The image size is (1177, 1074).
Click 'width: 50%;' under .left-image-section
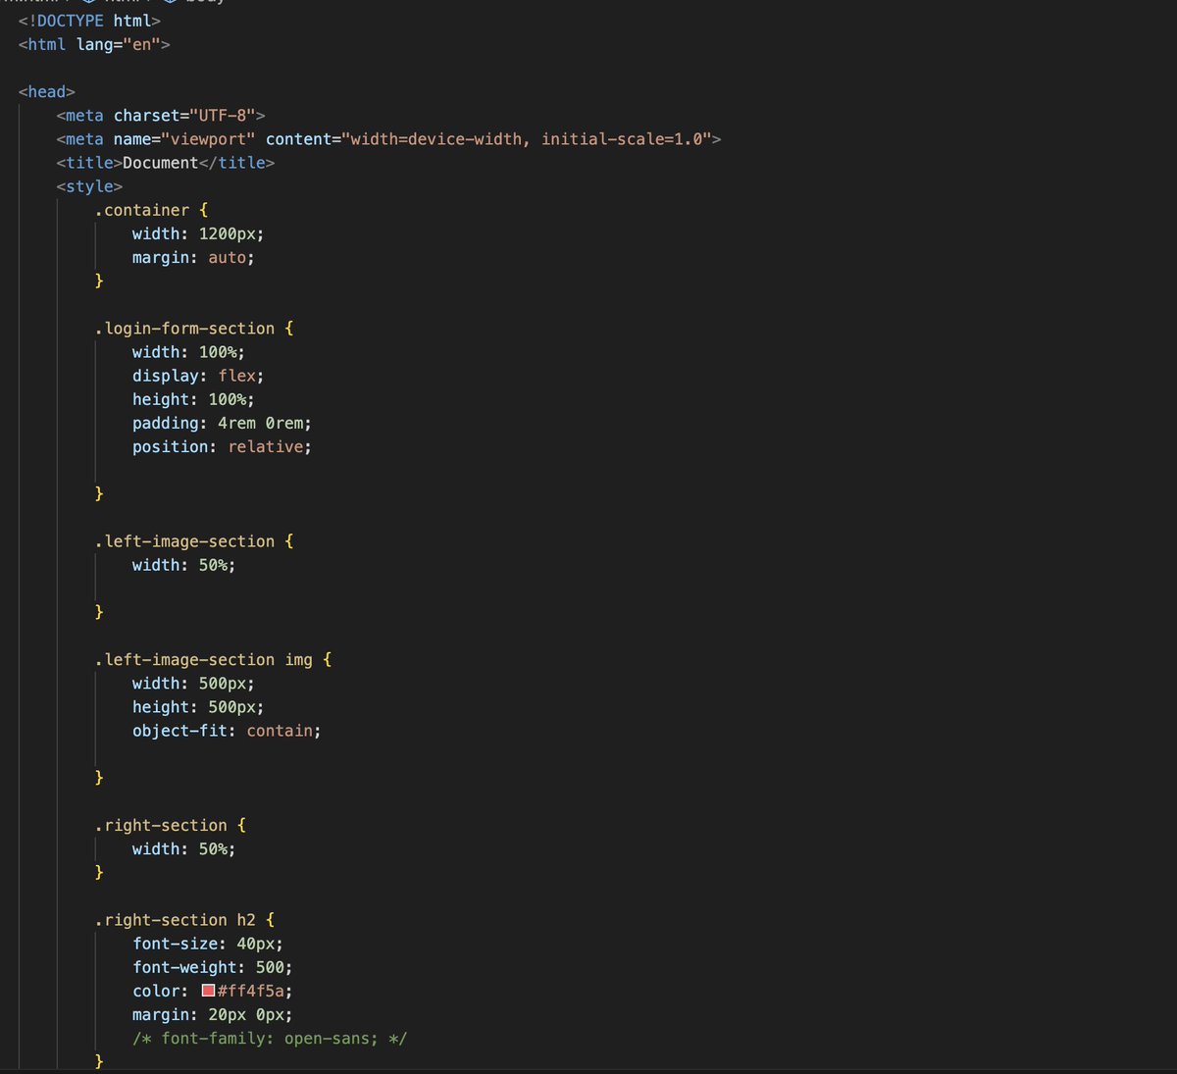(x=183, y=565)
